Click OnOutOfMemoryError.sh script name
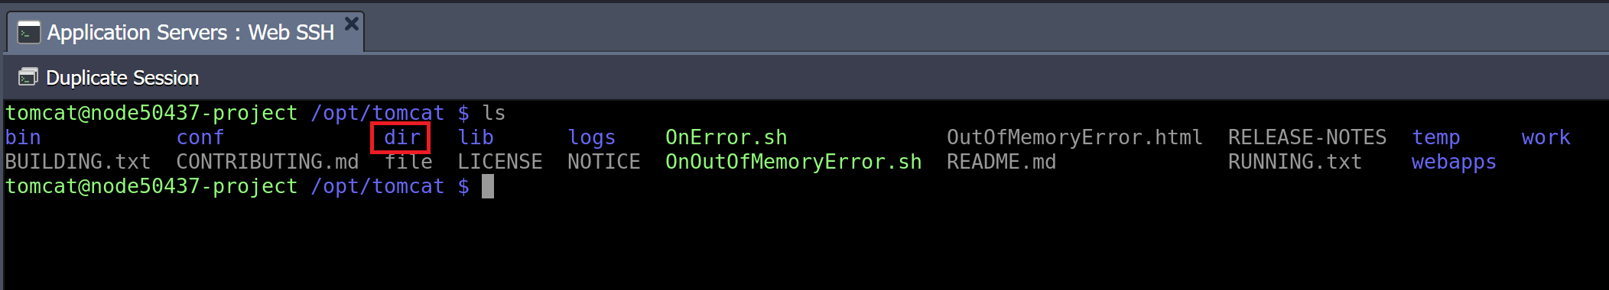The height and width of the screenshot is (290, 1609). click(x=794, y=162)
